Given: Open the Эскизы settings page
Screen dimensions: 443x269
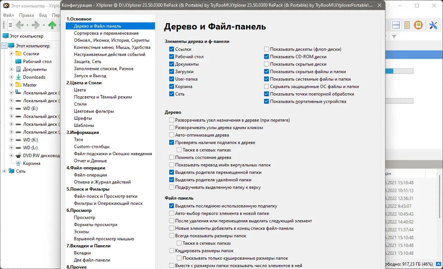Looking at the screenshot, I should pos(81,231).
